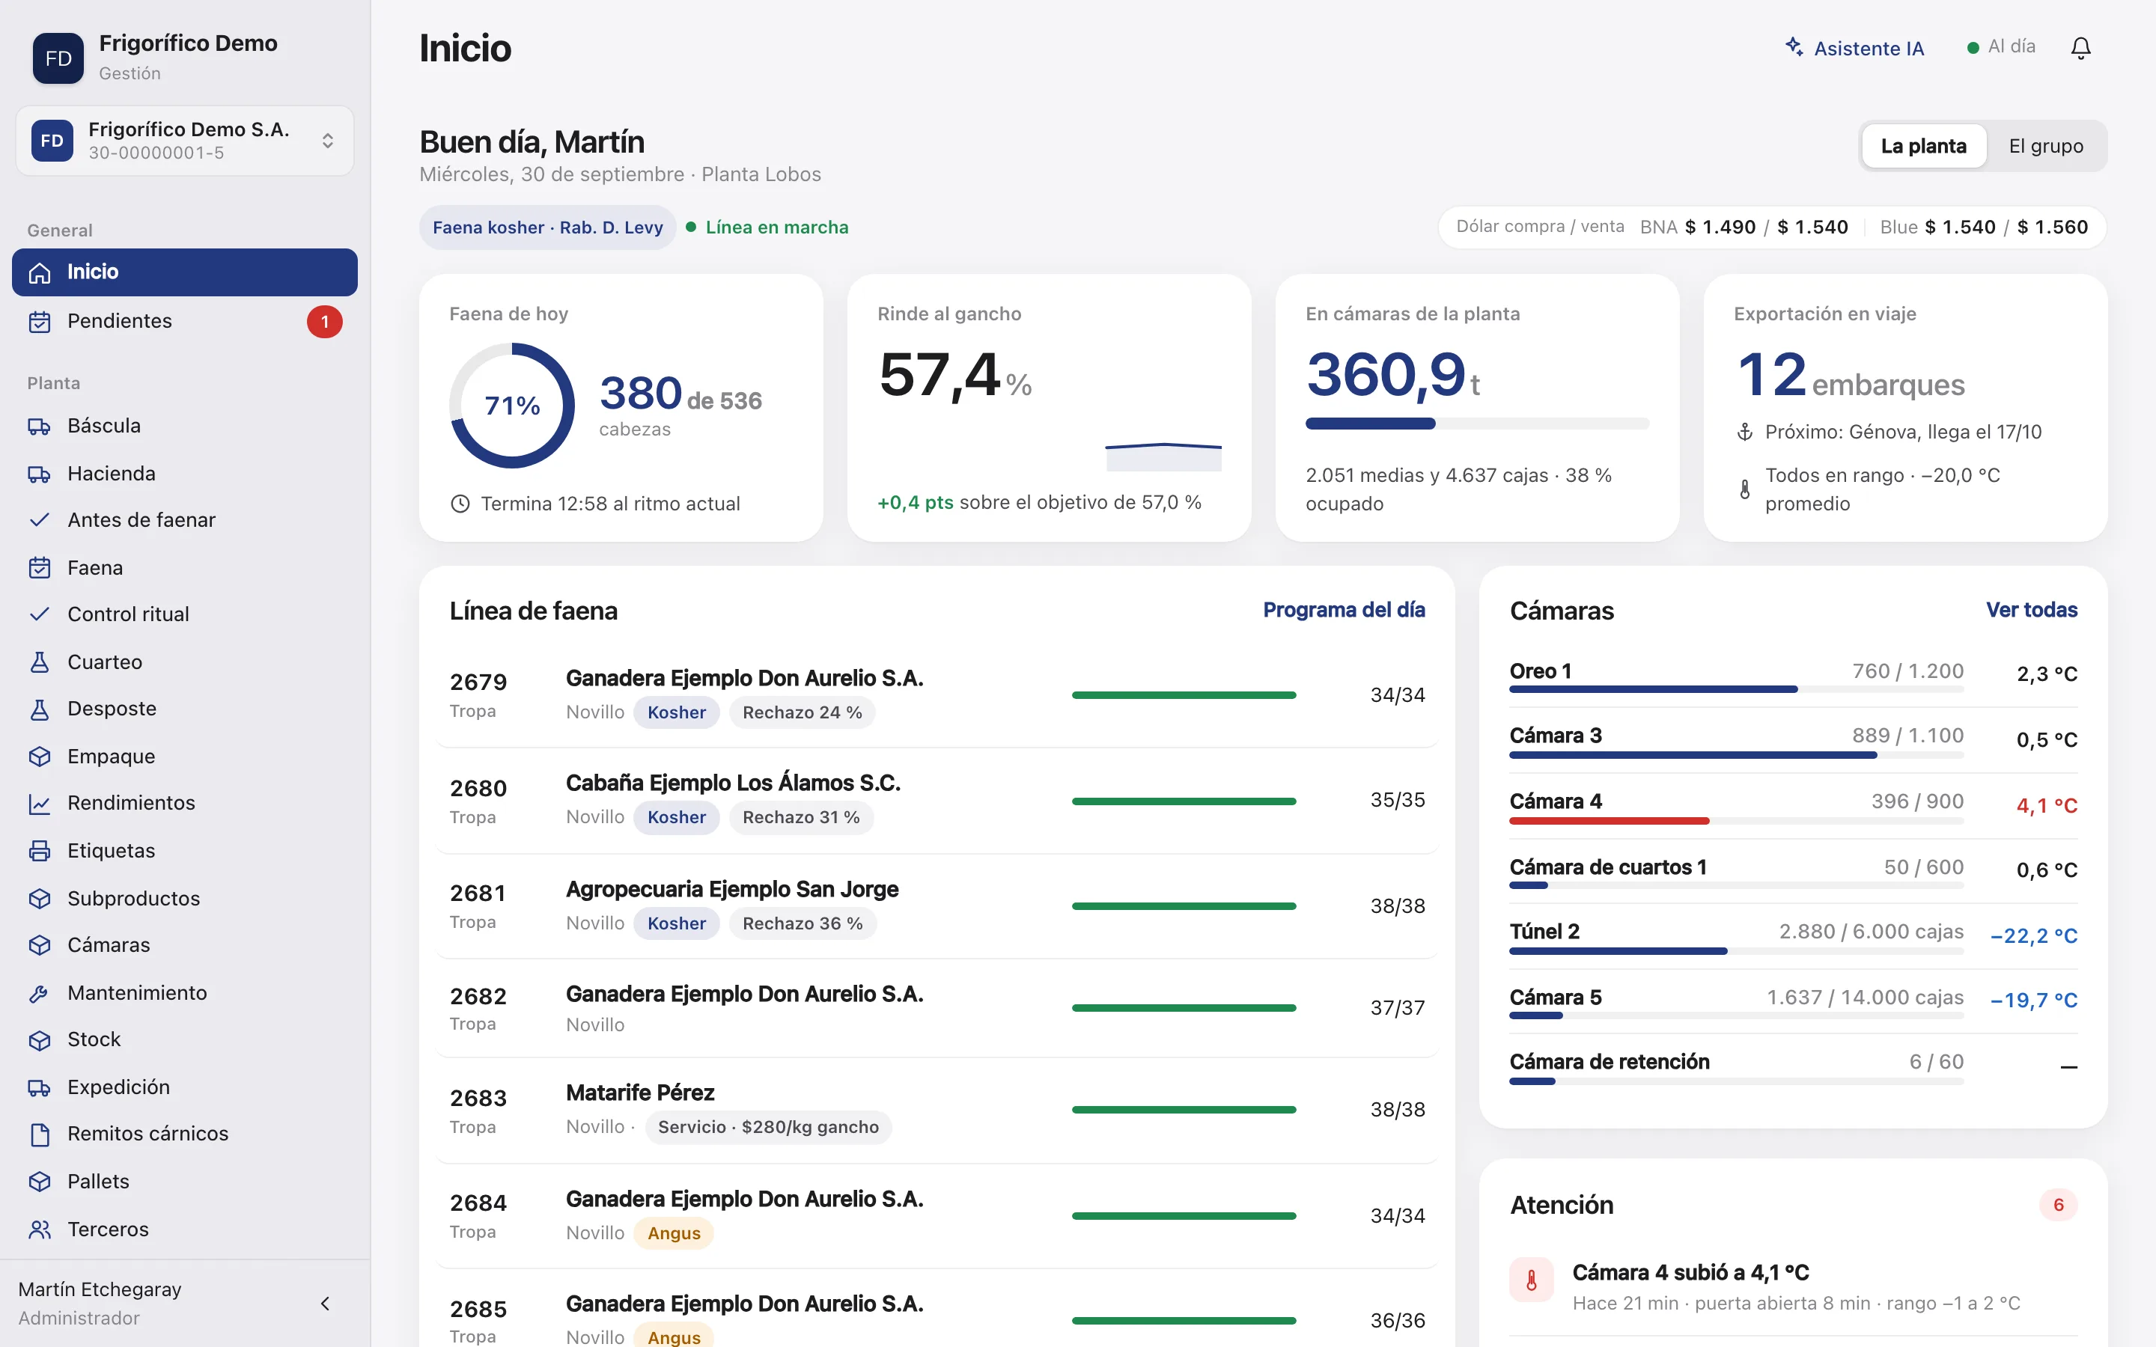The image size is (2156, 1347).
Task: Click the Pendientes calendar icon
Action: point(39,322)
